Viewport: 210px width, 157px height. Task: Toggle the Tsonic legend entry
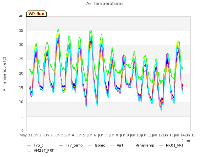click(x=96, y=145)
